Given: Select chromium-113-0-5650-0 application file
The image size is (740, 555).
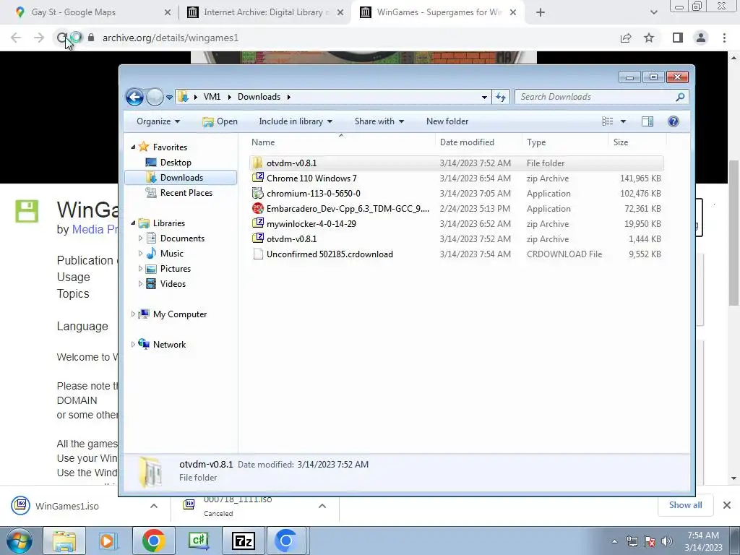Looking at the screenshot, I should pos(457,194).
